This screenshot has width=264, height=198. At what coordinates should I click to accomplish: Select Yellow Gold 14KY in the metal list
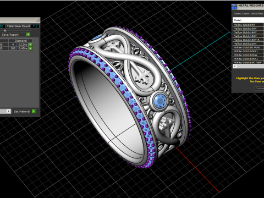pos(248,32)
